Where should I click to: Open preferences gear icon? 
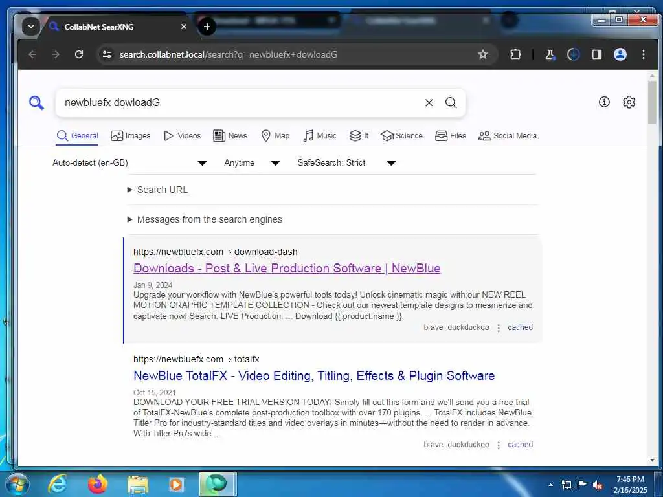point(629,102)
